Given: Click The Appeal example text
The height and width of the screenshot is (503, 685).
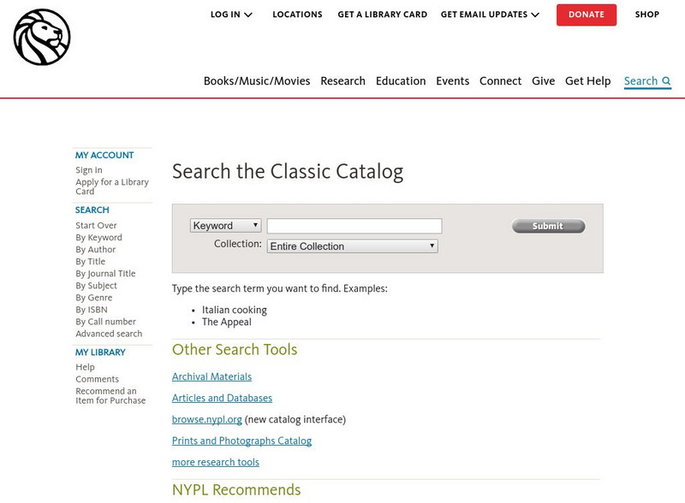Looking at the screenshot, I should tap(226, 322).
